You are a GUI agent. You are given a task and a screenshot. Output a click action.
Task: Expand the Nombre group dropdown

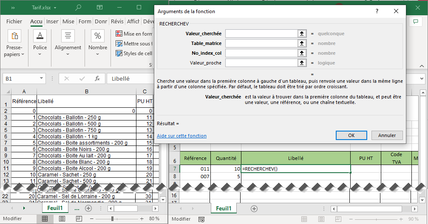pyautogui.click(x=98, y=54)
